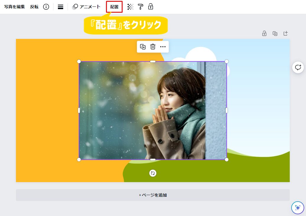Open the 配置 position menu
Viewport: 306px width, 216px height.
114,7
